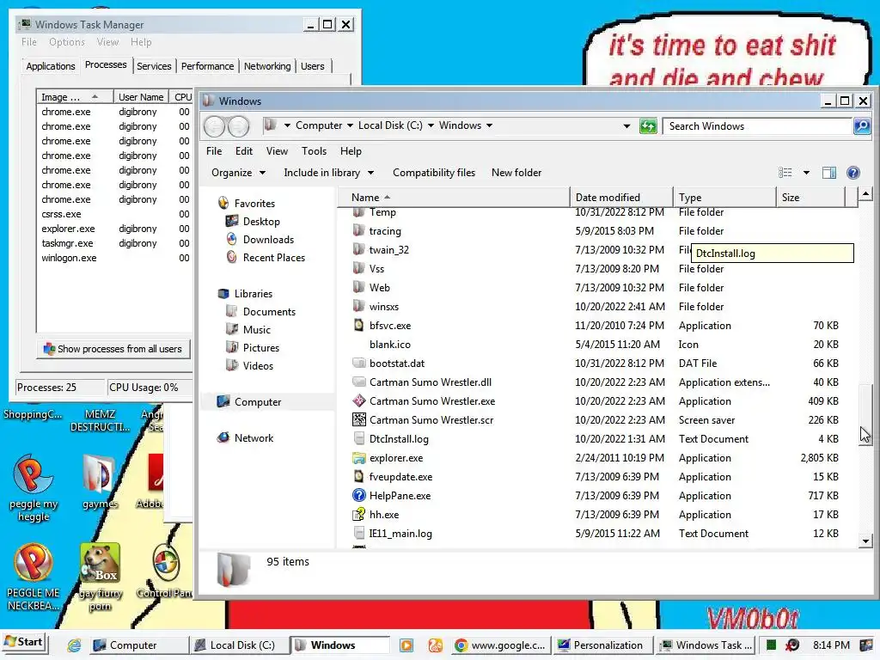
Task: Open Explorer help question mark icon
Action: [853, 173]
